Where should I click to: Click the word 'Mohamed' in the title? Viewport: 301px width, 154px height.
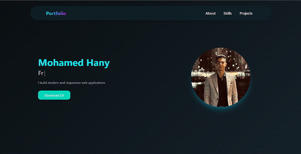click(61, 63)
